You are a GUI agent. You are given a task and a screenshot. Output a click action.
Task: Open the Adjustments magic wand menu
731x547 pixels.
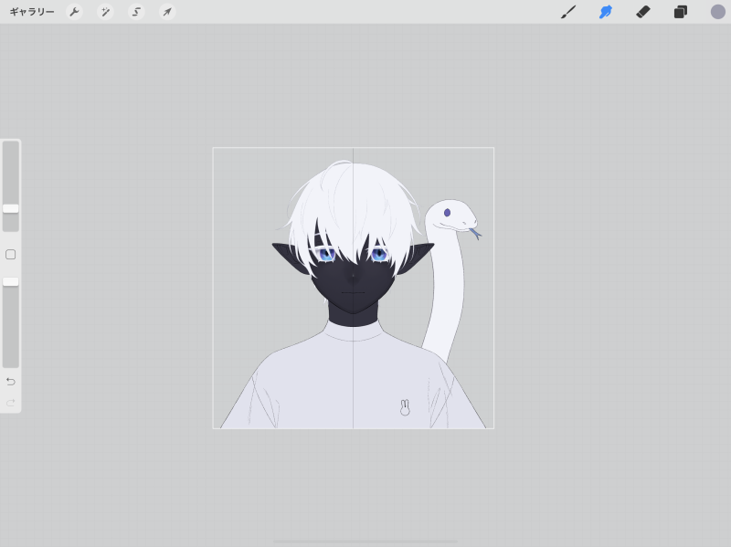pyautogui.click(x=105, y=12)
